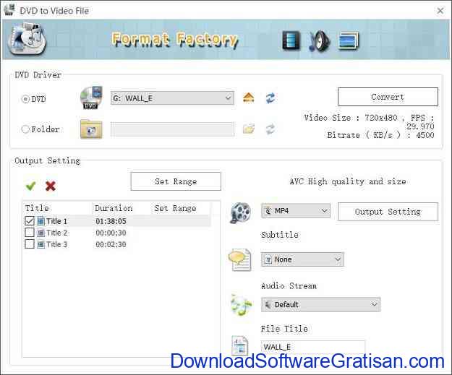Open the picture icon in banner
This screenshot has height=375, width=452.
pyautogui.click(x=349, y=41)
